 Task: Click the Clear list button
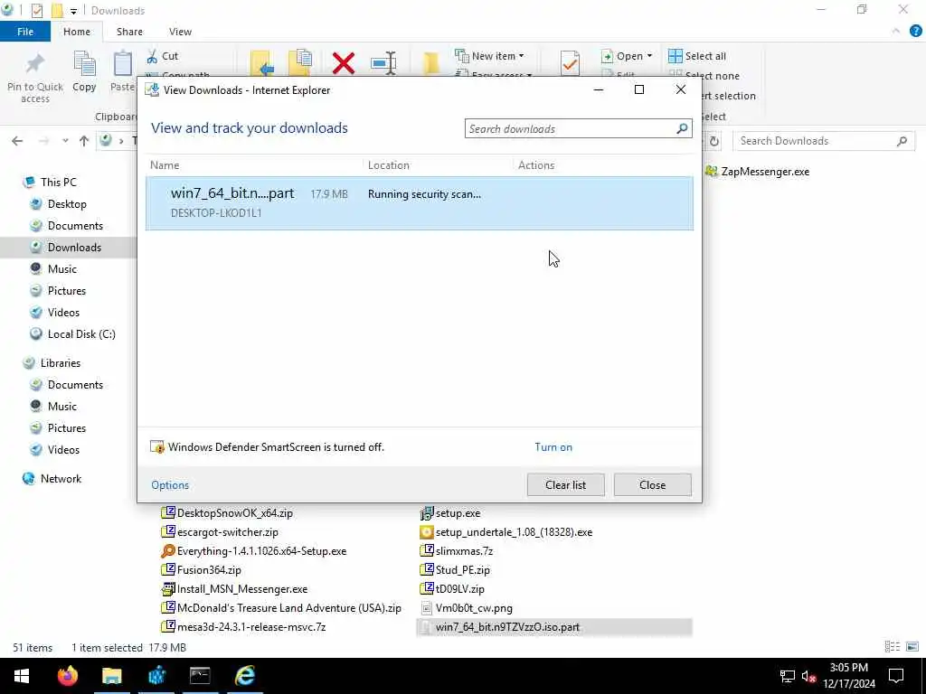coord(566,485)
